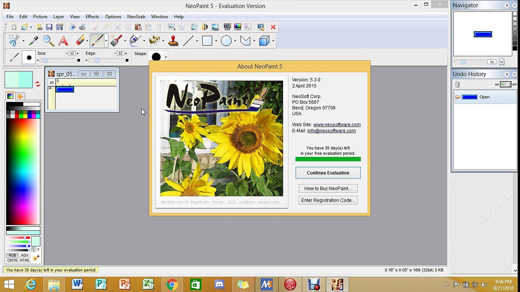Open Google Chrome from the taskbar
Image resolution: width=520 pixels, height=292 pixels.
[x=172, y=285]
